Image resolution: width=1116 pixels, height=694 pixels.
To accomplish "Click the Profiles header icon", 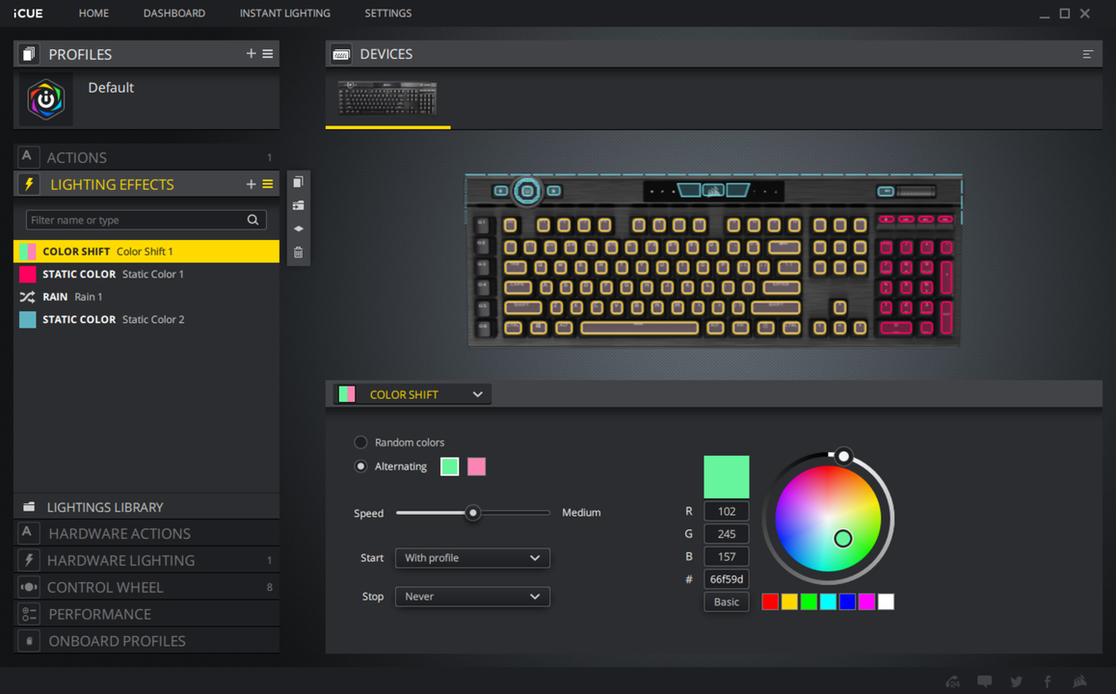I will coord(29,54).
